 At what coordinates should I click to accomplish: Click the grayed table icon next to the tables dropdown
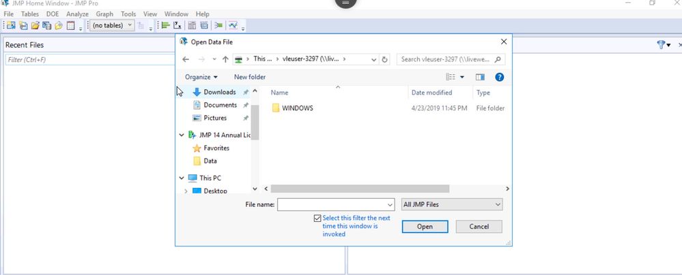coord(141,26)
